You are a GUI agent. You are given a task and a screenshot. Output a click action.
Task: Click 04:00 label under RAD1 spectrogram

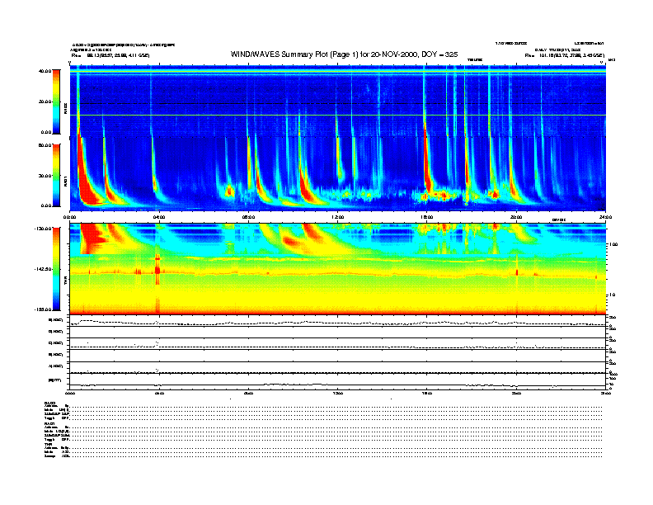[159, 217]
